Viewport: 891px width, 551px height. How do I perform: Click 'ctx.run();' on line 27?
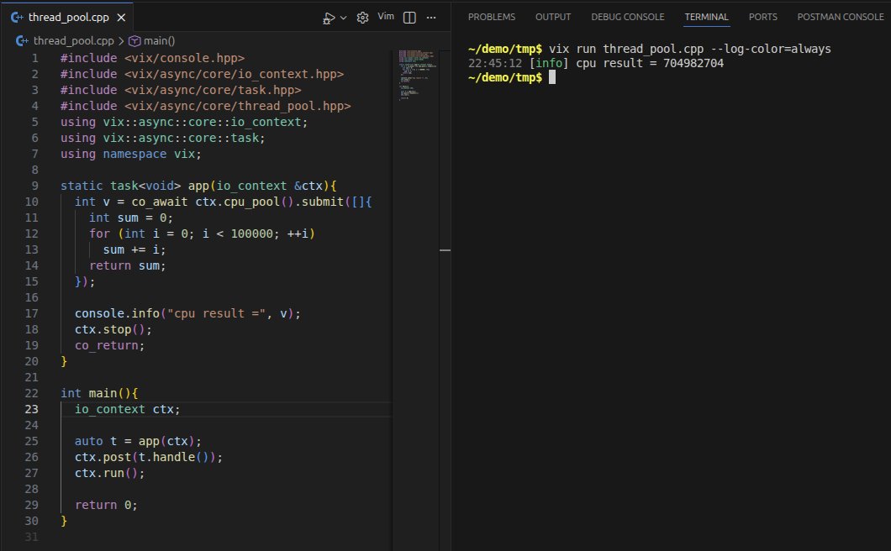[x=109, y=473]
